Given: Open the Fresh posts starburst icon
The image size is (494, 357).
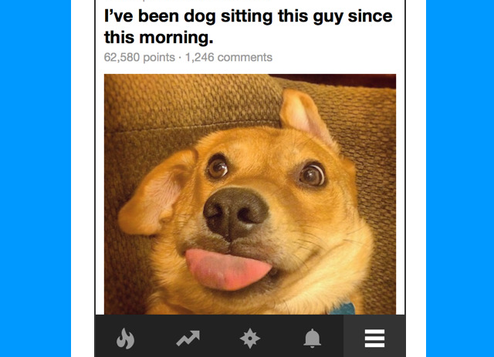Looking at the screenshot, I should coord(250,338).
